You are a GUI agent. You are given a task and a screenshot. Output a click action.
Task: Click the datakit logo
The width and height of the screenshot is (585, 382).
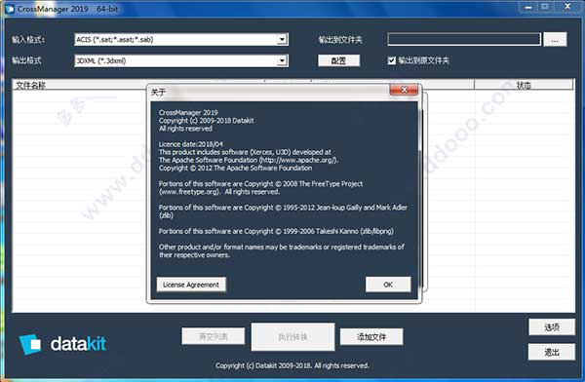pyautogui.click(x=62, y=343)
